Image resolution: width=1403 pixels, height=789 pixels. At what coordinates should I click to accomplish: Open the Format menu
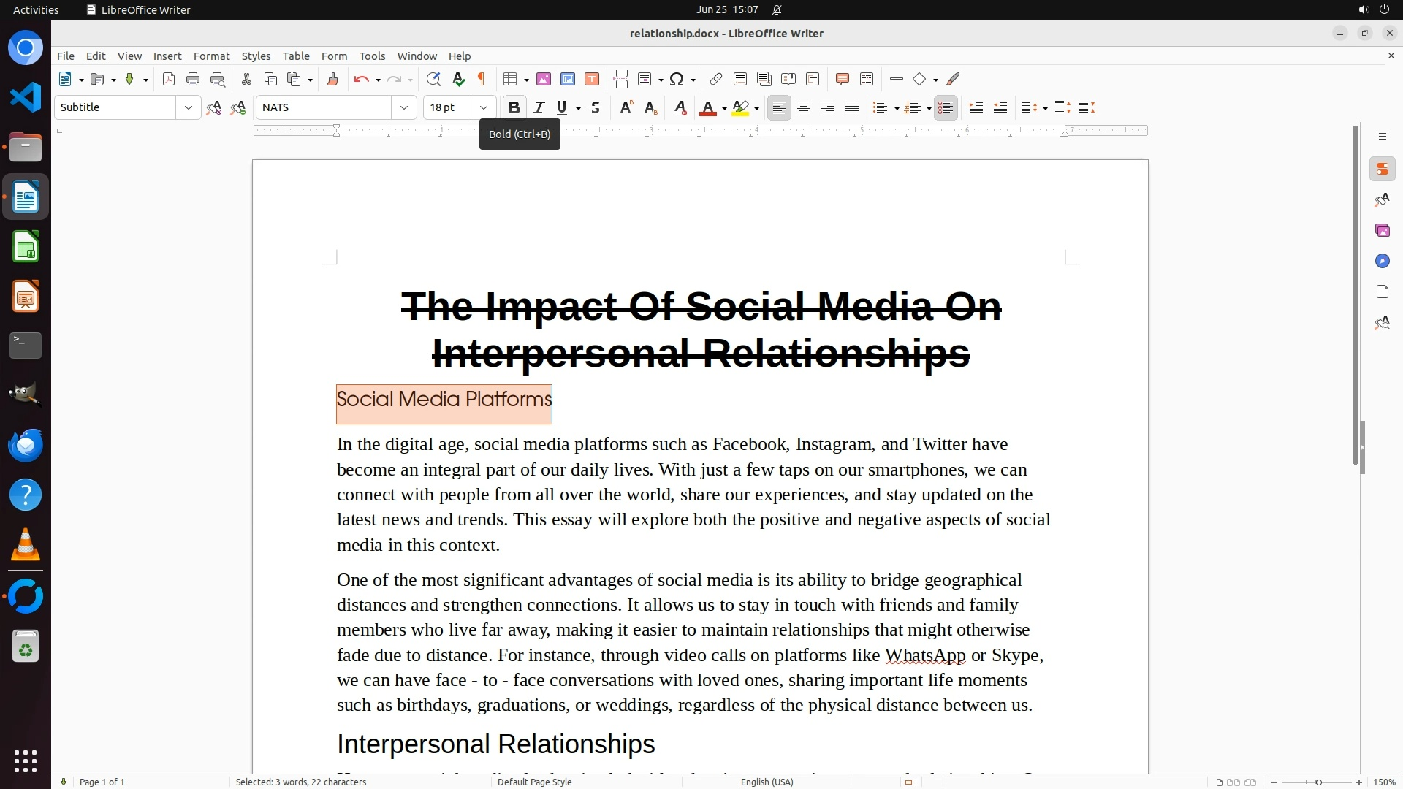click(211, 56)
